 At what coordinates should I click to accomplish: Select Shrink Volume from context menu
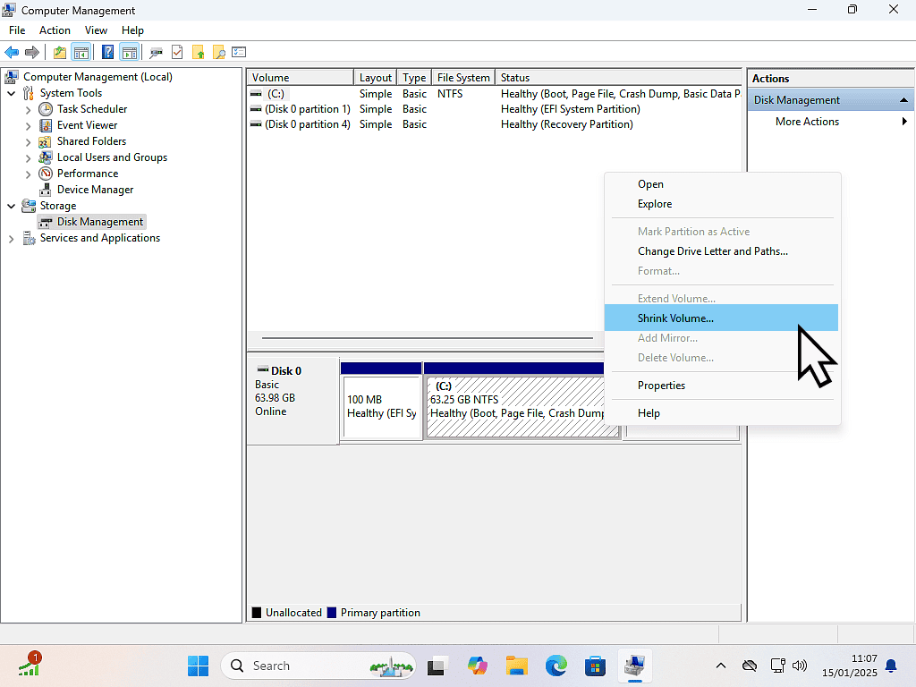coord(675,318)
